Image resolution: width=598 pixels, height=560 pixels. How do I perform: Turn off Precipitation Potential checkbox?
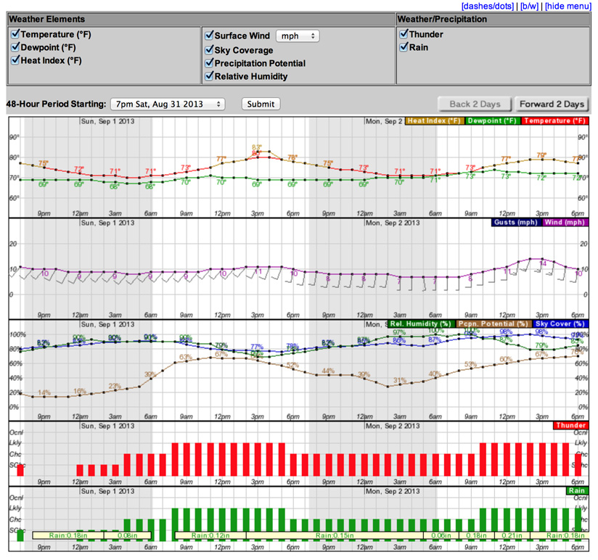(209, 63)
